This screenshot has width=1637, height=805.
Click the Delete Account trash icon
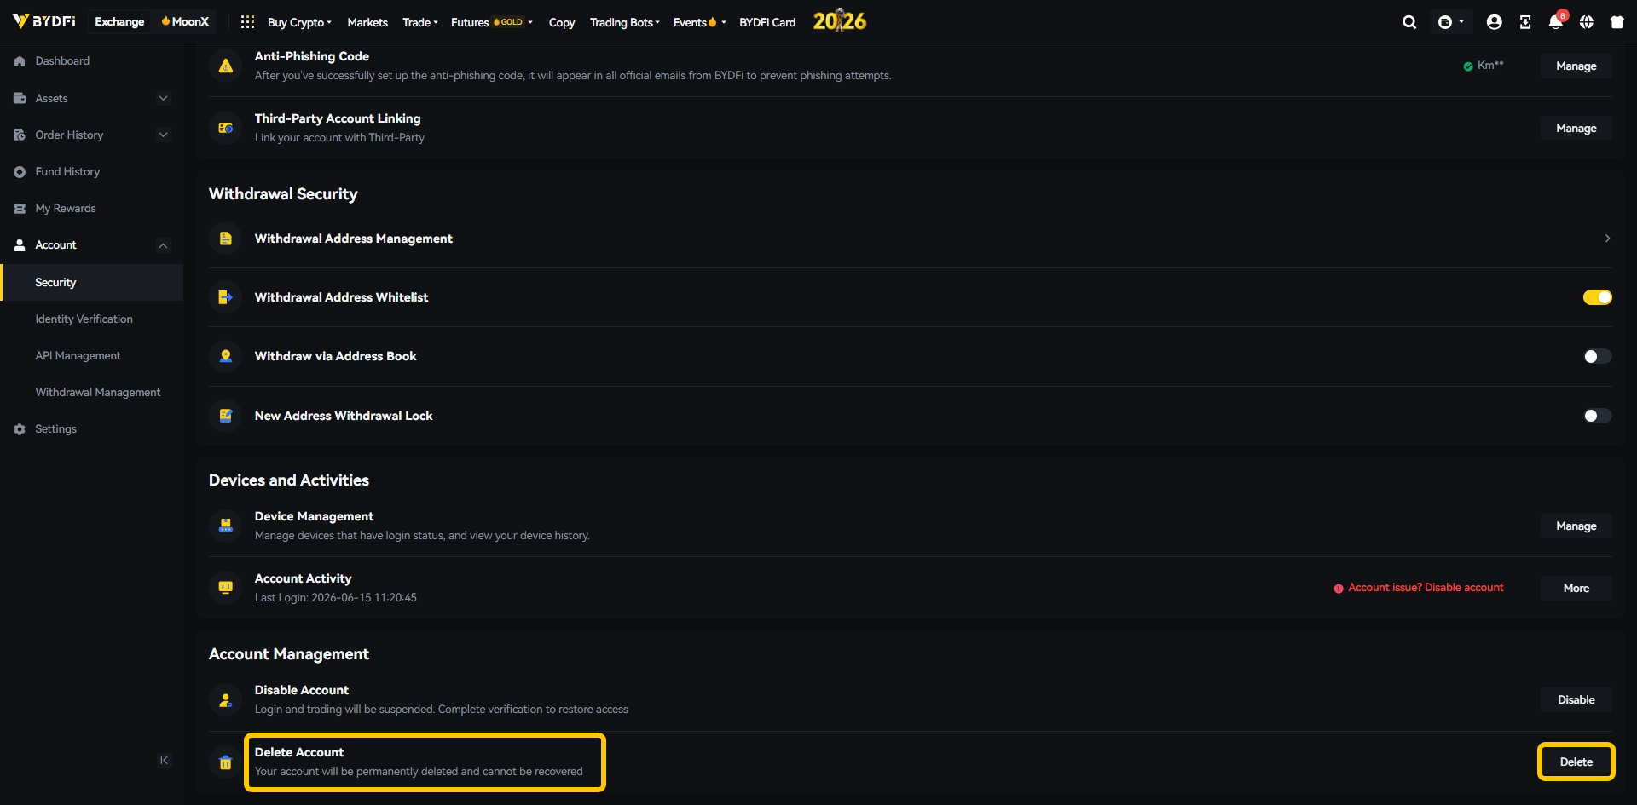[x=226, y=762]
